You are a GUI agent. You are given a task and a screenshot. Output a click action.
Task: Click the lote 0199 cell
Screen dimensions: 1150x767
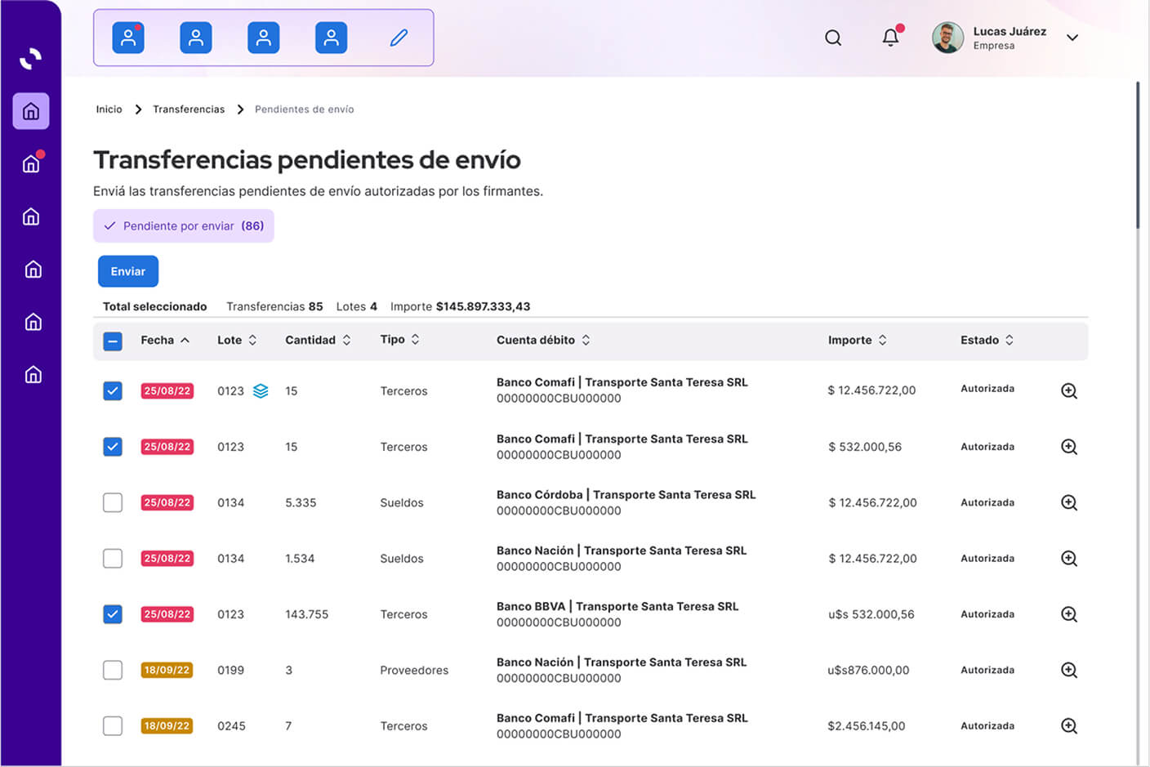[x=231, y=670]
